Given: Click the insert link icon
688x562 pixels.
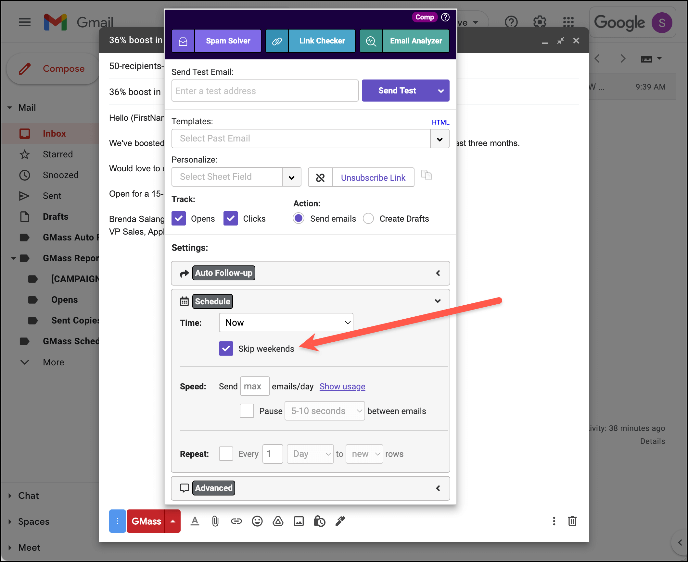Looking at the screenshot, I should (236, 521).
